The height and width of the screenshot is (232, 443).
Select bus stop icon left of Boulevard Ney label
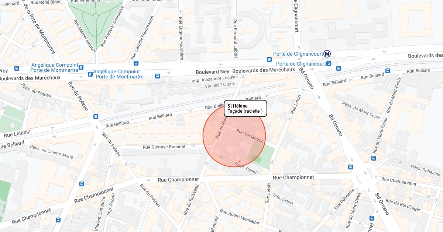(x=158, y=76)
